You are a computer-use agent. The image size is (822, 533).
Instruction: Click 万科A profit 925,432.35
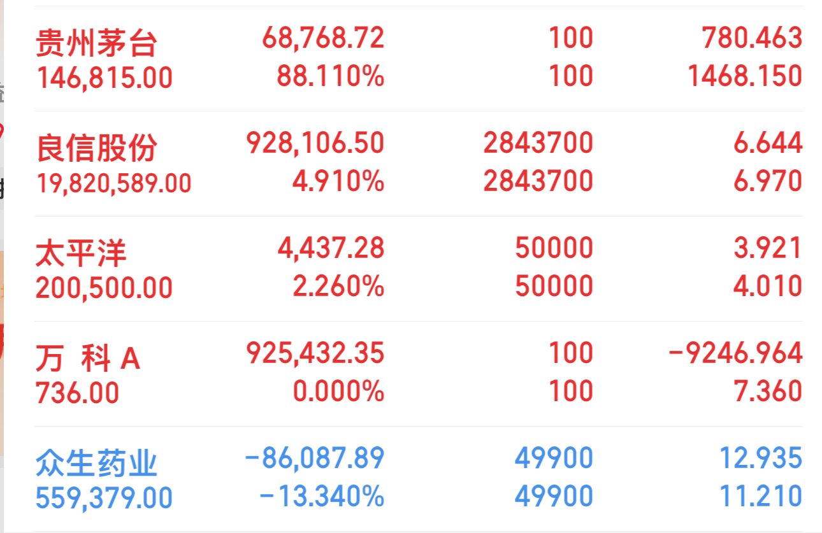tap(315, 353)
